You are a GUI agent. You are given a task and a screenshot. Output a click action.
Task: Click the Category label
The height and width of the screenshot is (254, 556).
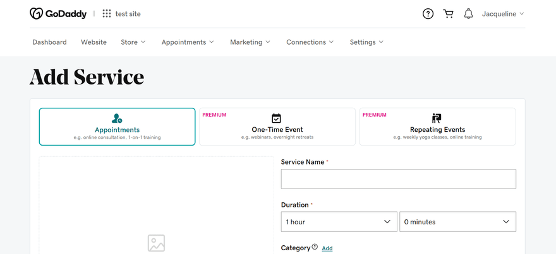coord(296,248)
